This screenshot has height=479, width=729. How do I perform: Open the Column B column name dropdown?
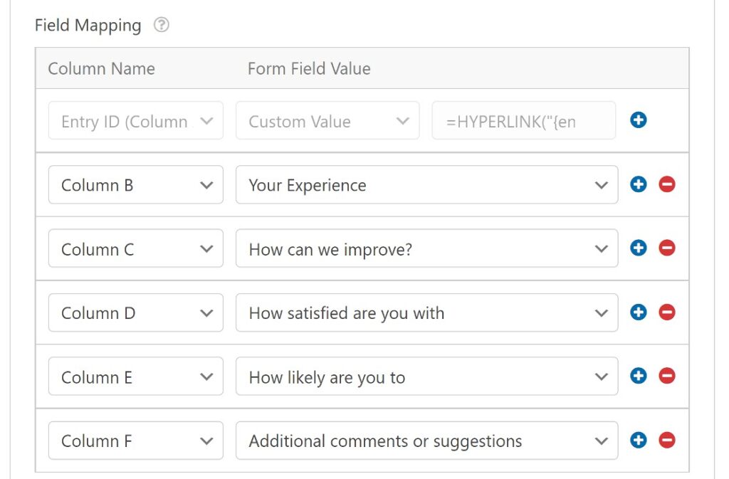coord(135,184)
